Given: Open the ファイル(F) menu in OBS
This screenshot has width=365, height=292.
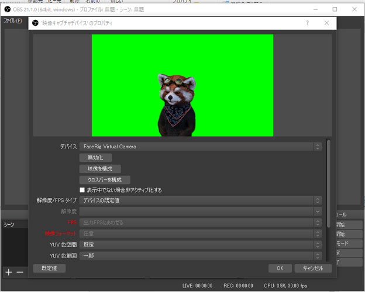Looking at the screenshot, I should [x=12, y=20].
